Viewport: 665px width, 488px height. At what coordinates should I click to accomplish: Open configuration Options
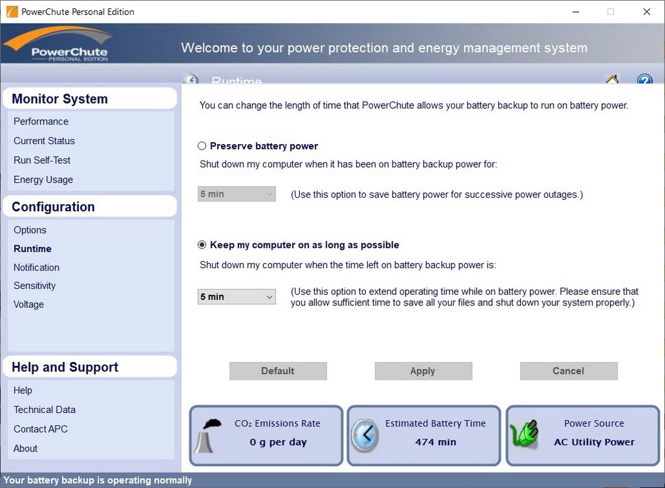(30, 230)
